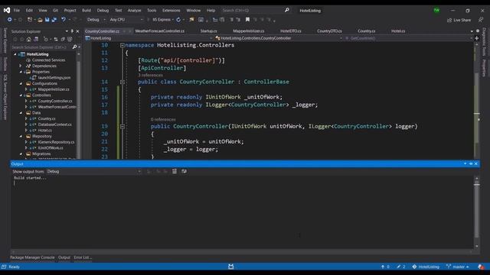Viewport: 490px width, 275px height.
Task: Click the master branch indicator
Action: click(x=458, y=267)
